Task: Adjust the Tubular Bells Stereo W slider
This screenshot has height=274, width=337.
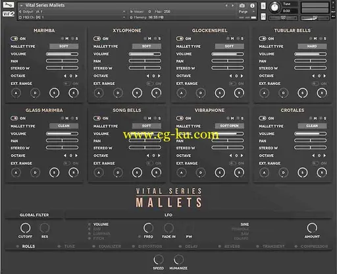Action: 311,68
